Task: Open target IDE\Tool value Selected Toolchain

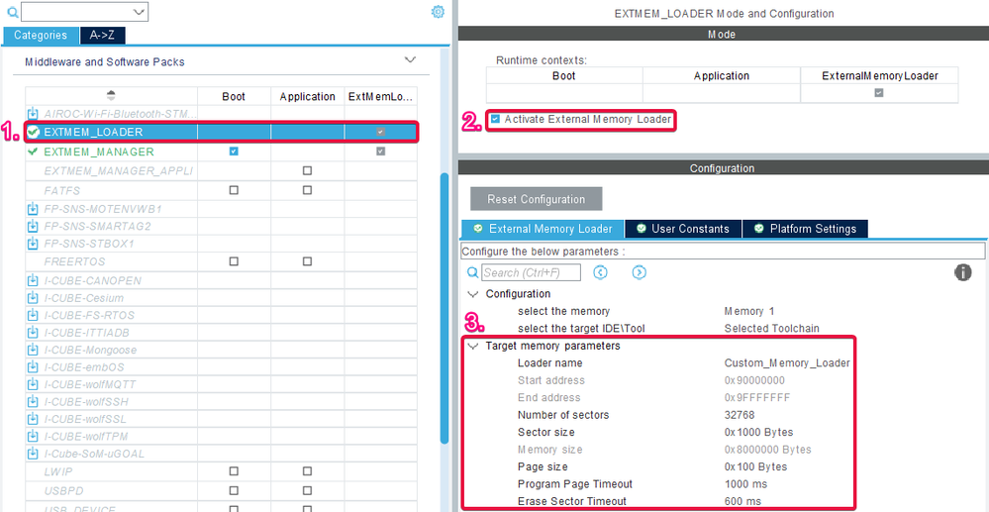Action: click(x=772, y=328)
